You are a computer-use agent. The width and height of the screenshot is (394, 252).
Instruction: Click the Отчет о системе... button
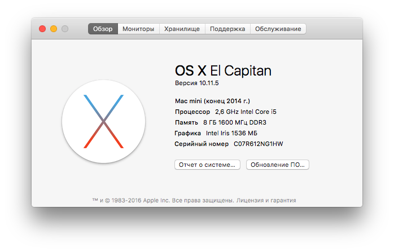(x=207, y=165)
